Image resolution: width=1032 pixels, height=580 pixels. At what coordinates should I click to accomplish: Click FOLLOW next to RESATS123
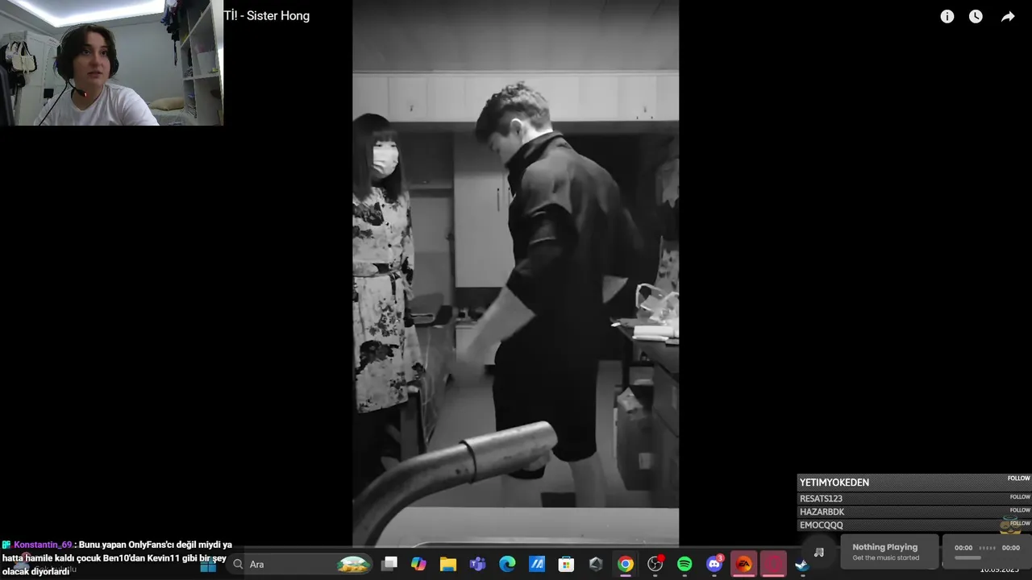pyautogui.click(x=1020, y=497)
